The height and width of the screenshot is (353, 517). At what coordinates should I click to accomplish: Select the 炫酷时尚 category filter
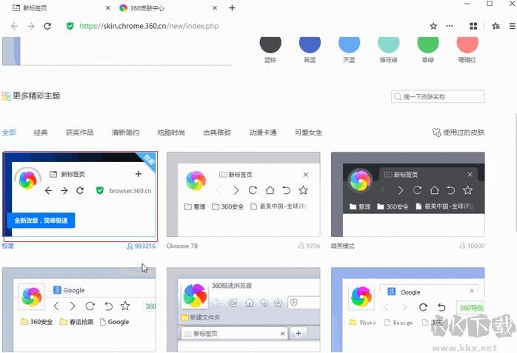click(171, 132)
